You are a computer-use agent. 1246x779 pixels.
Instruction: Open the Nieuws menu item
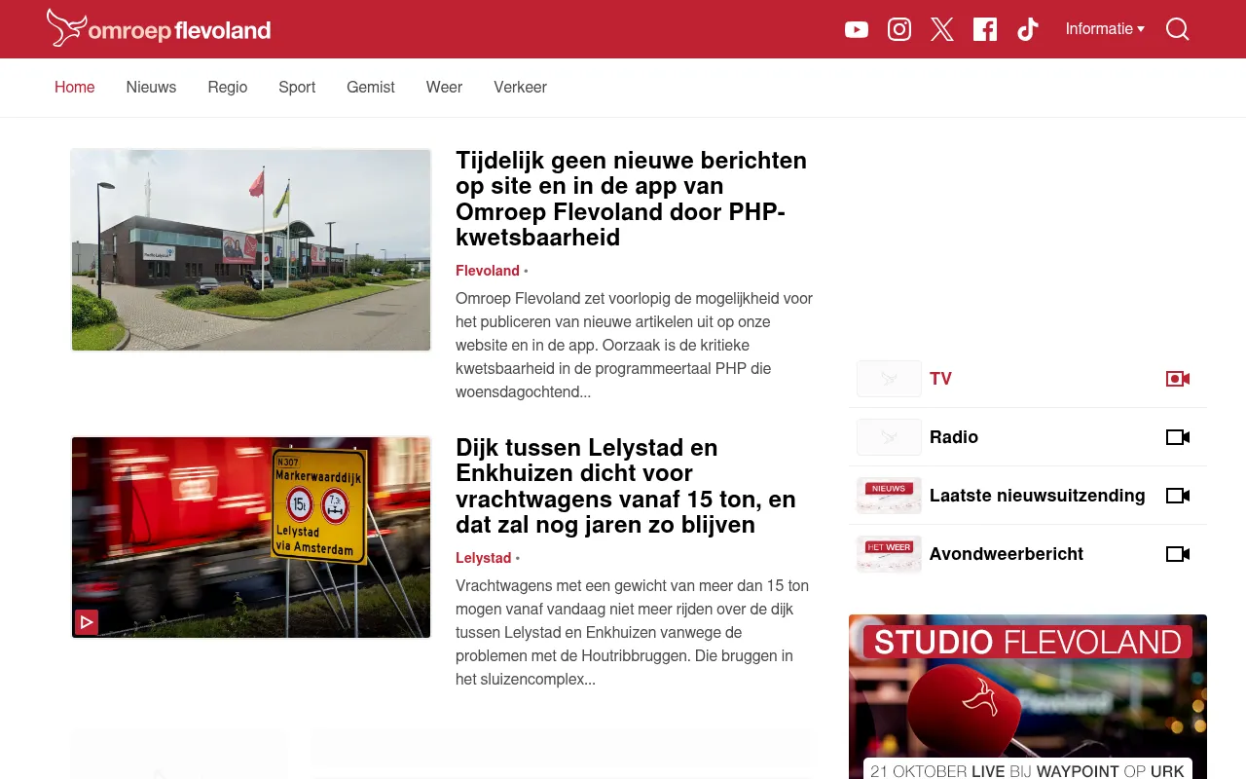[151, 88]
